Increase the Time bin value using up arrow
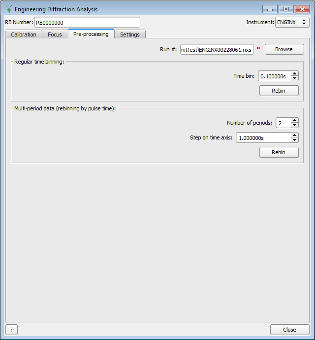 [x=294, y=73]
